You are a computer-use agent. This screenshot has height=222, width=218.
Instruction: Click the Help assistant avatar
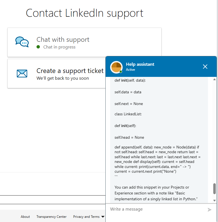(x=116, y=67)
